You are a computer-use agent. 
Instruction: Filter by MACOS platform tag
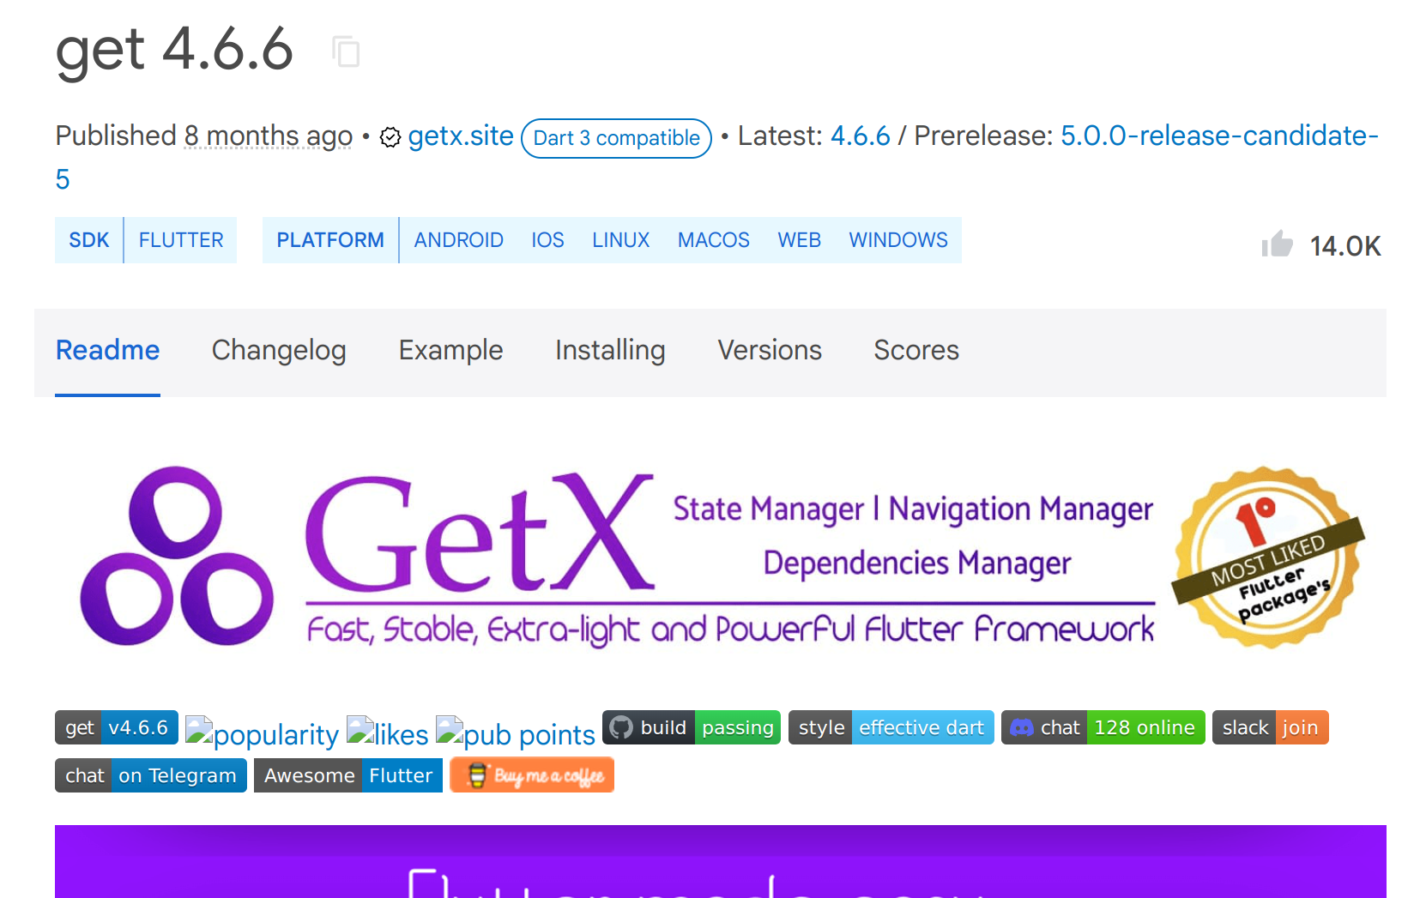point(714,240)
